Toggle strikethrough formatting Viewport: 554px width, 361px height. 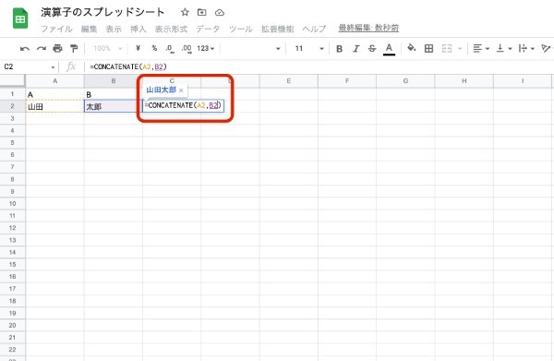click(x=372, y=49)
